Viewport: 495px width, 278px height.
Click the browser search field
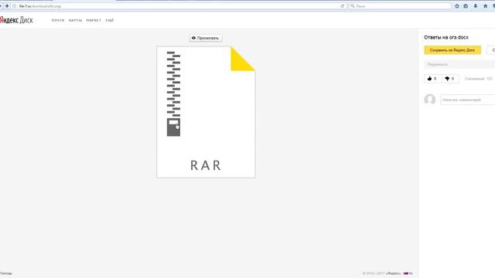(x=400, y=6)
